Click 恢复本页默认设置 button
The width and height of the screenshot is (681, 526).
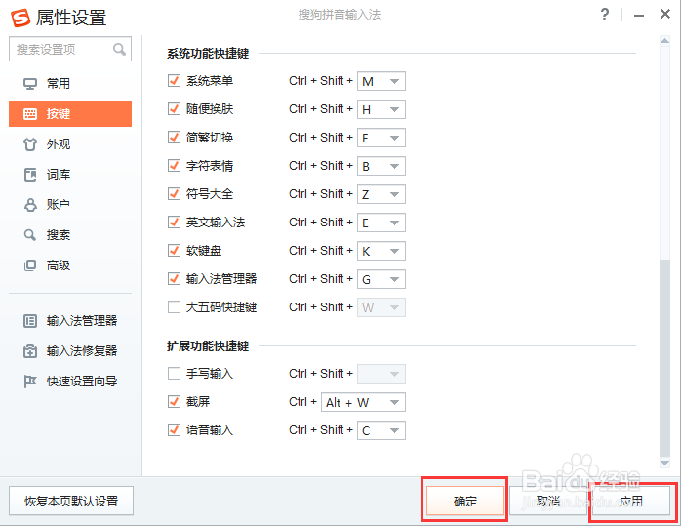[71, 501]
